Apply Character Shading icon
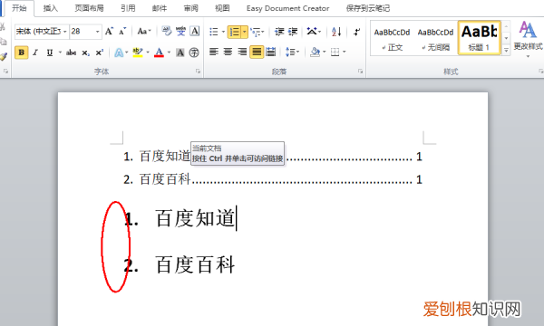 tap(180, 53)
